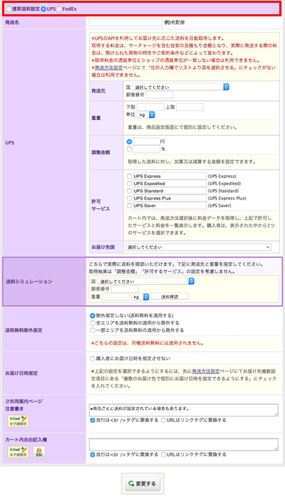Click the 重量 下限 input field
Image resolution: width=285 pixels, height=502 pixels.
(x=150, y=108)
